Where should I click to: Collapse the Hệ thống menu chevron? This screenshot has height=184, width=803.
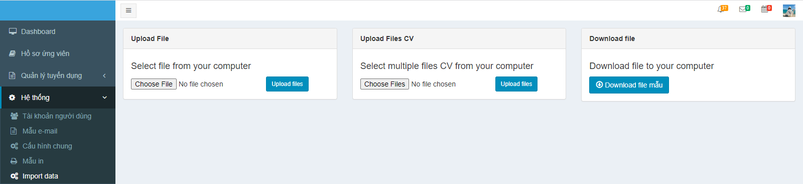point(104,97)
